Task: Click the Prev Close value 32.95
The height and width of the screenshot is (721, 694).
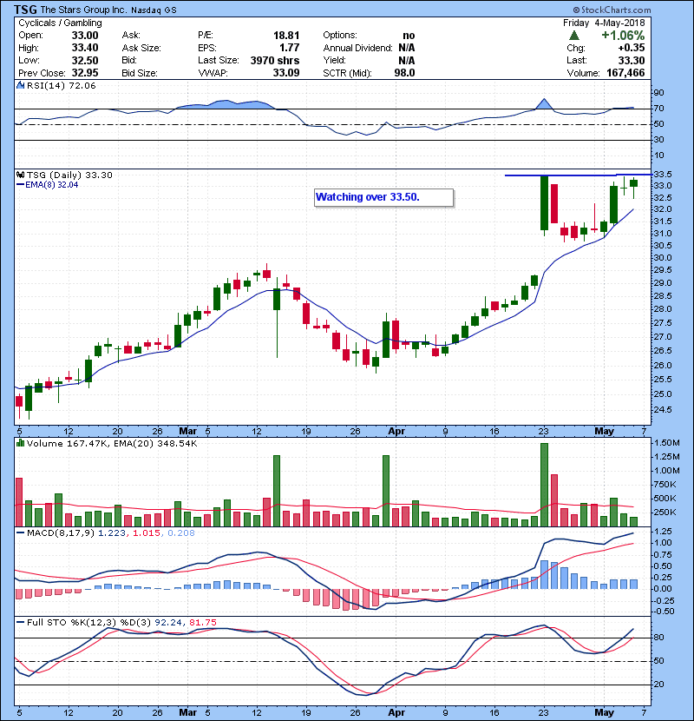Action: pos(85,73)
